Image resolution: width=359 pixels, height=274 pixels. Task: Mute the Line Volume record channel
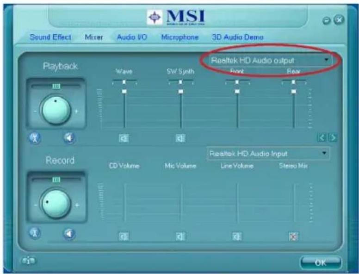(237, 236)
